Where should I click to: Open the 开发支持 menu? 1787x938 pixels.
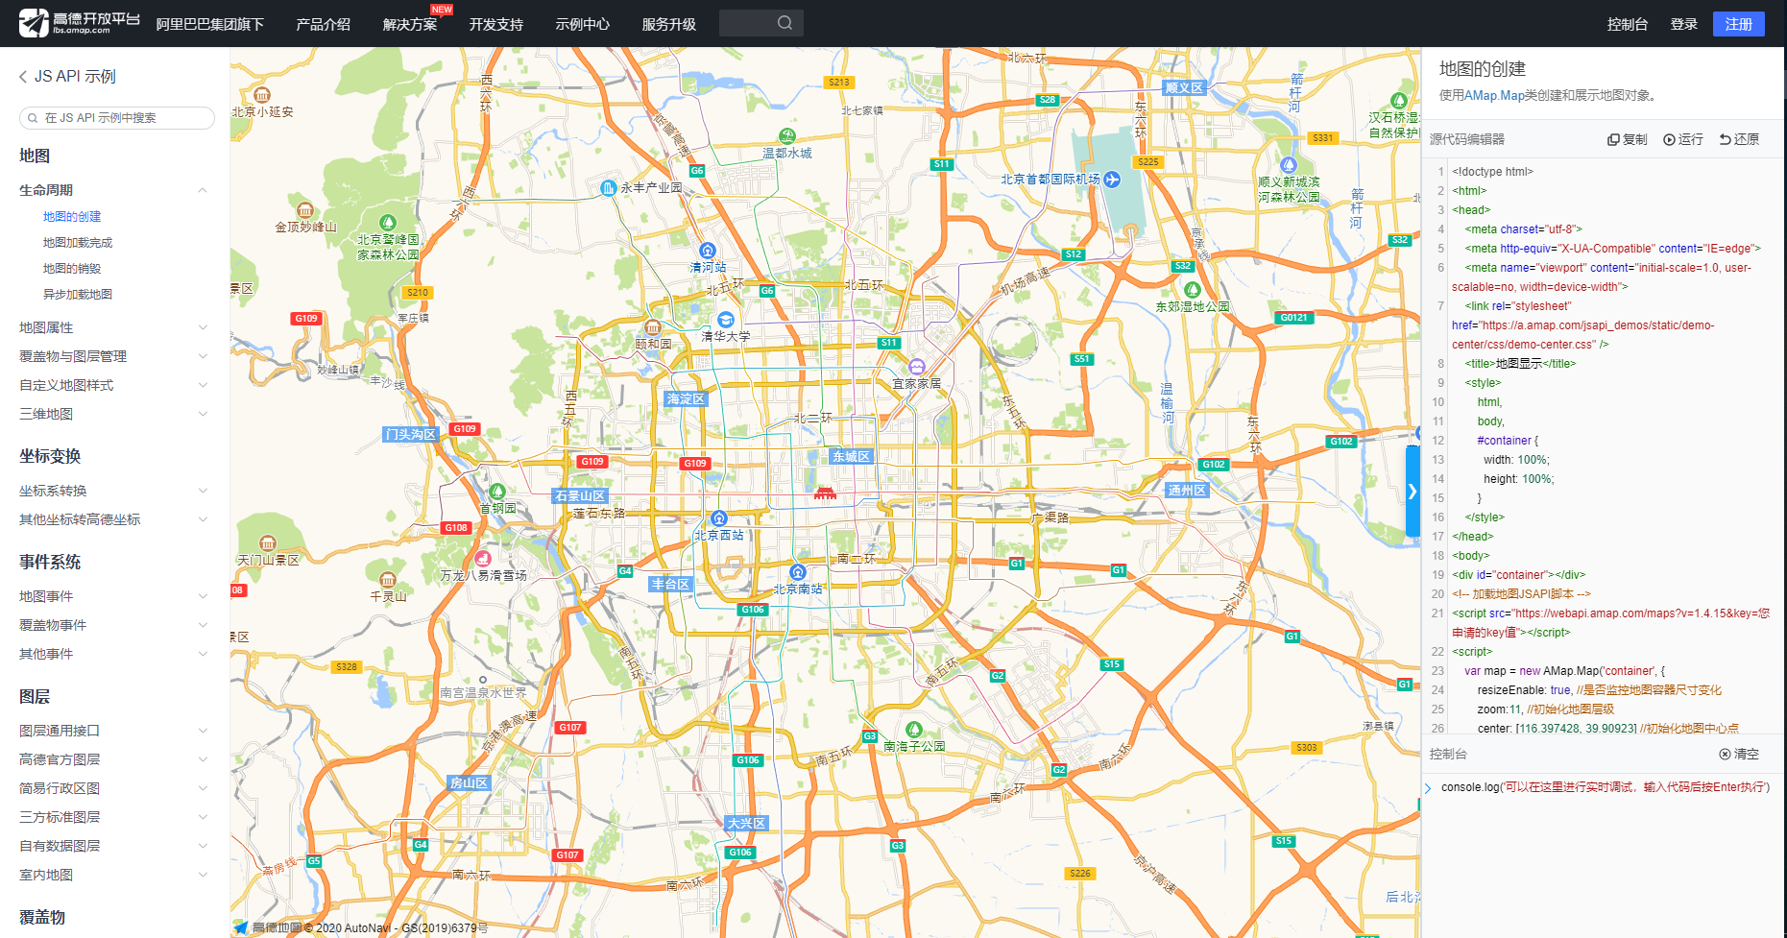pos(496,24)
